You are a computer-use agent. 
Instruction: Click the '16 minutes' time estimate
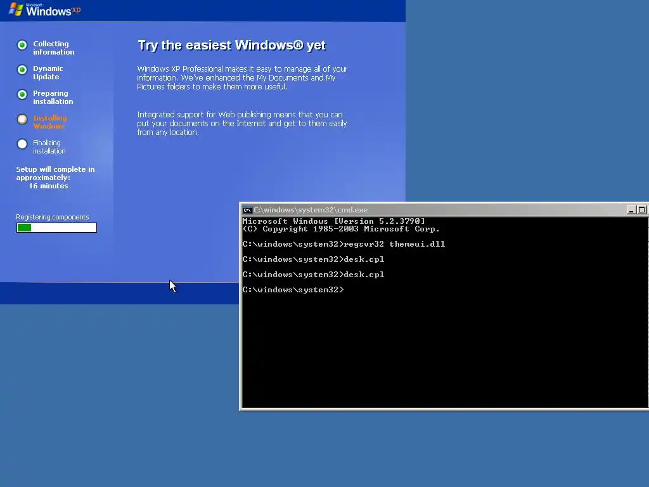(x=48, y=186)
